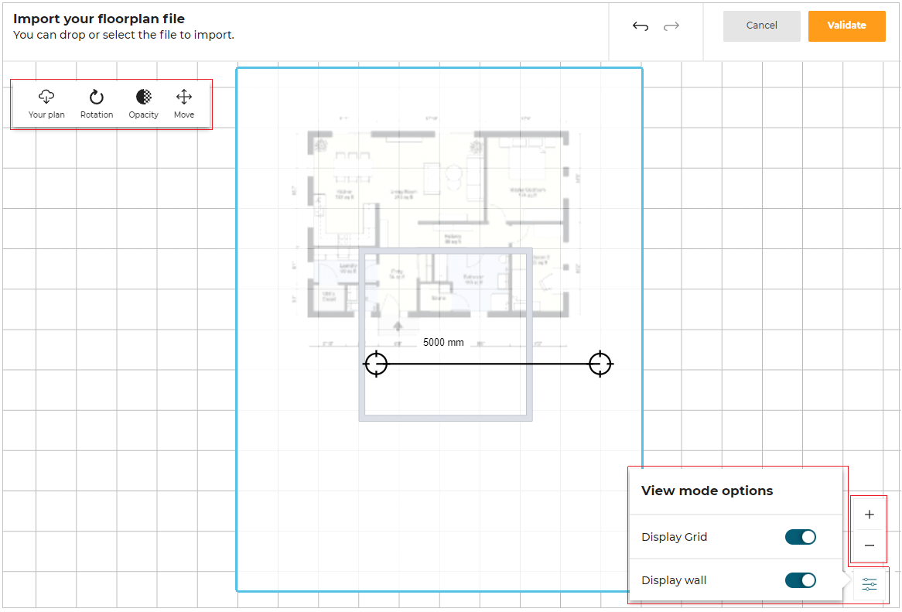Click the 5000 mm measurement label
This screenshot has height=612, width=902.
click(443, 341)
